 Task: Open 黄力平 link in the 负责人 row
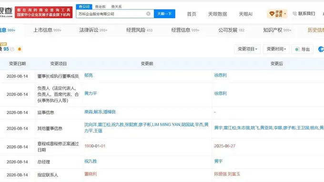click(91, 93)
